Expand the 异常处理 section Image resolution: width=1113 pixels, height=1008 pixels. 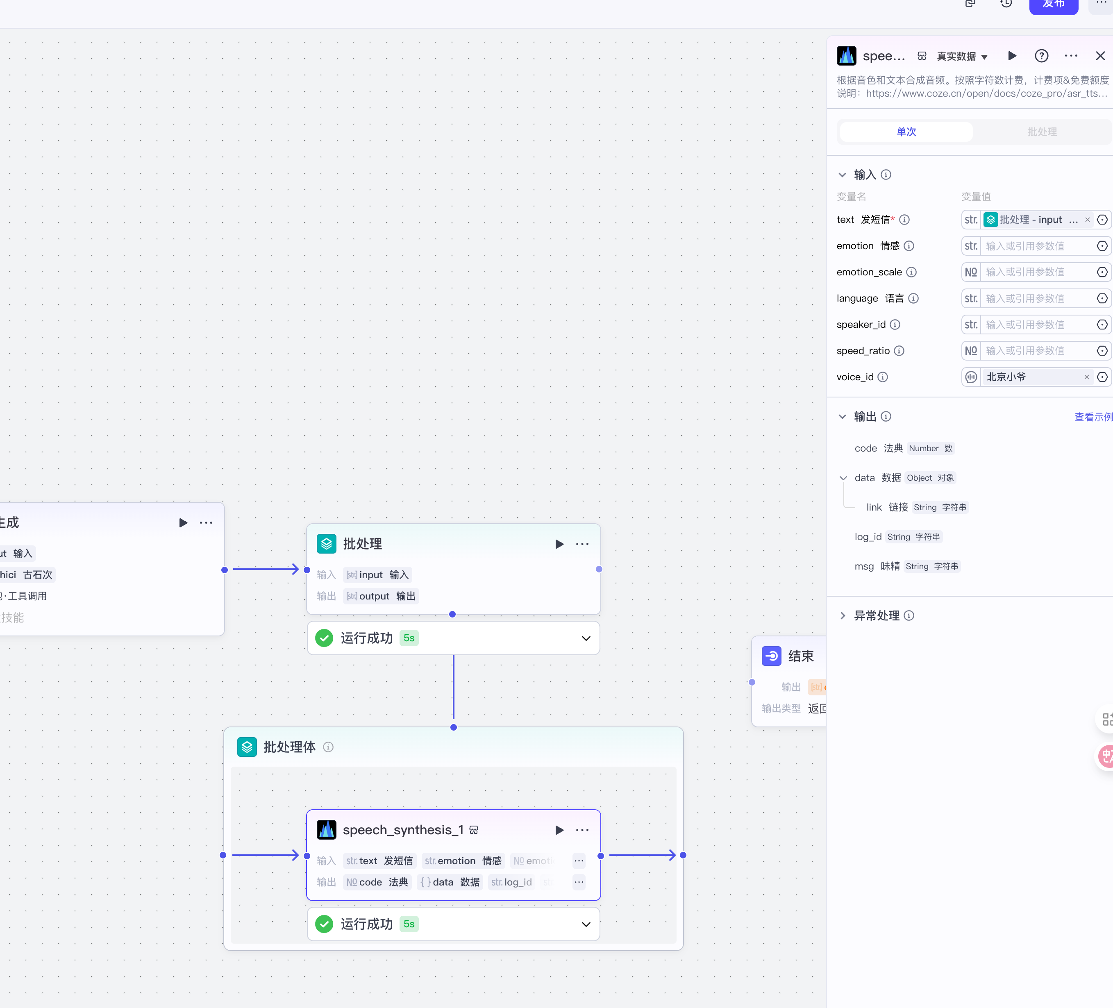(842, 615)
